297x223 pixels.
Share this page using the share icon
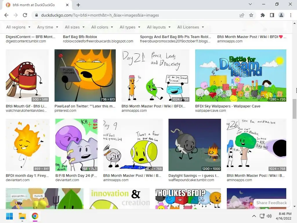coord(242,15)
